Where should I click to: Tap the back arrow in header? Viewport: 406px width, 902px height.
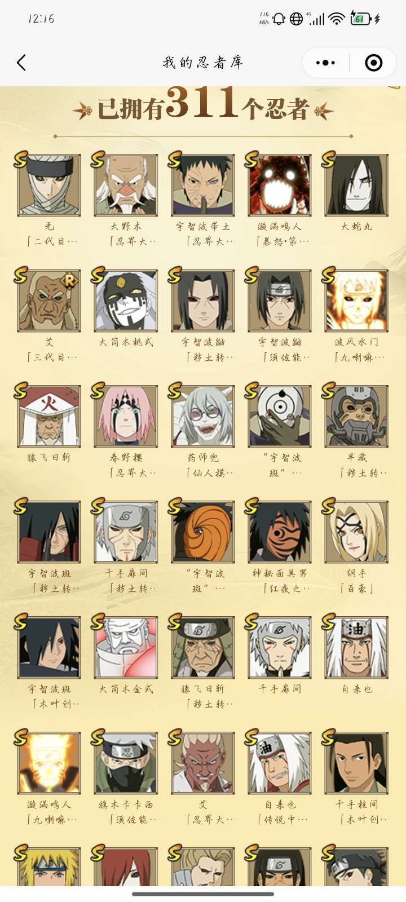point(21,63)
